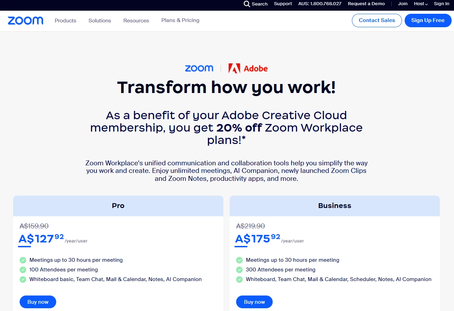Click the "20% off" bold text

239,128
